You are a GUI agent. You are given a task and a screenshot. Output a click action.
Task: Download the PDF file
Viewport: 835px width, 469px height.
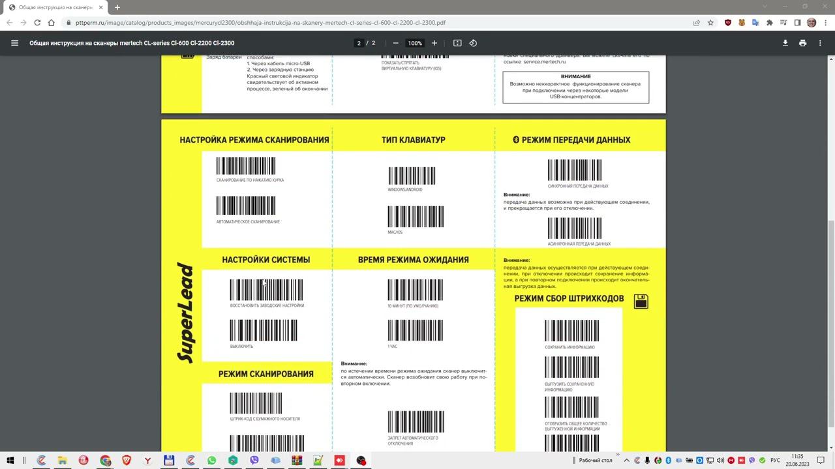pos(785,43)
